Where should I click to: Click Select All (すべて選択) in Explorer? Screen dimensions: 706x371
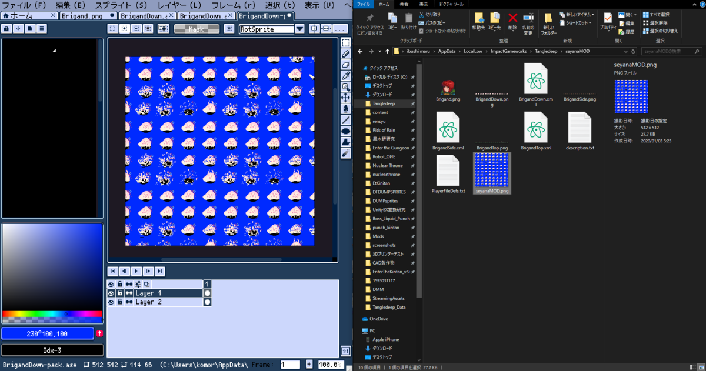pos(655,14)
